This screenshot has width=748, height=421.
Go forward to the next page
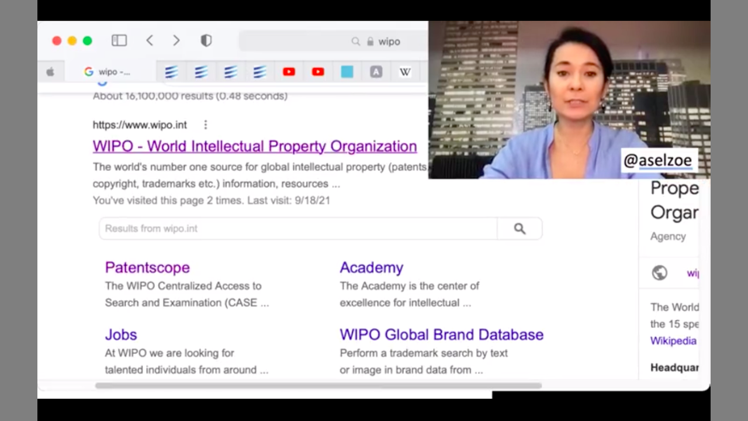pos(176,40)
